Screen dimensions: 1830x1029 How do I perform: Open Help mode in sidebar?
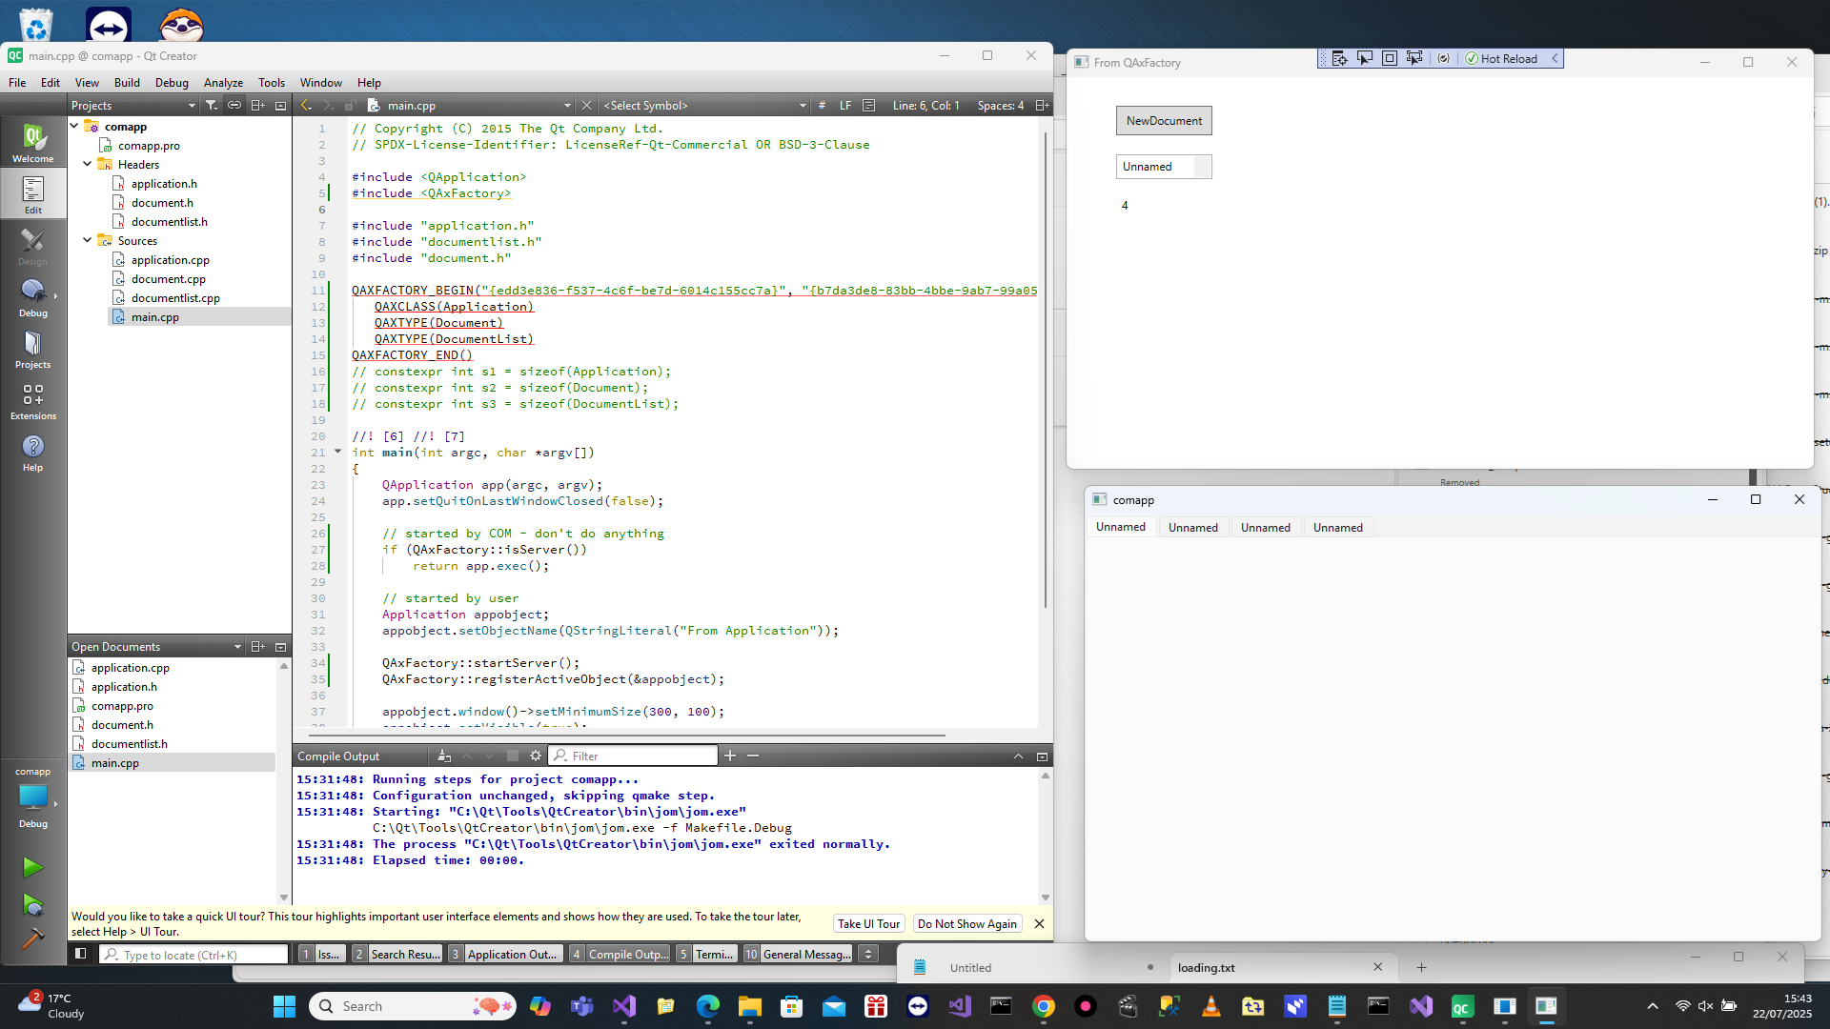33,452
